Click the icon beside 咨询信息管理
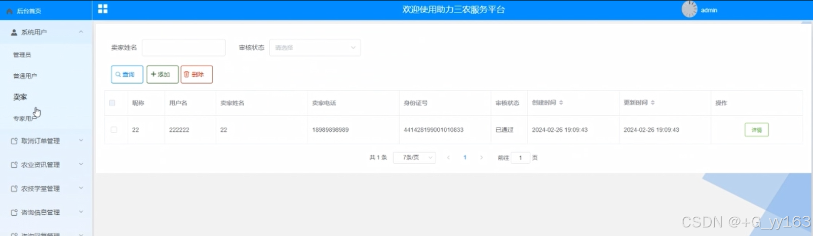 pos(14,212)
